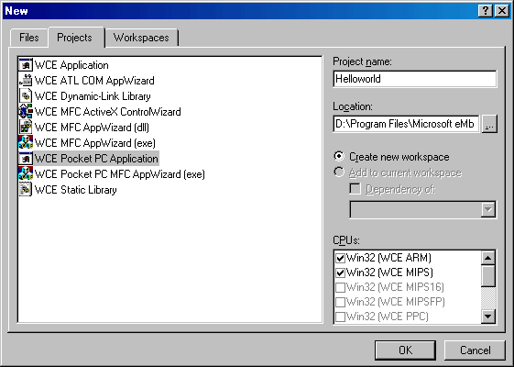Switch to the Files tab
The height and width of the screenshot is (367, 514).
pyautogui.click(x=29, y=38)
